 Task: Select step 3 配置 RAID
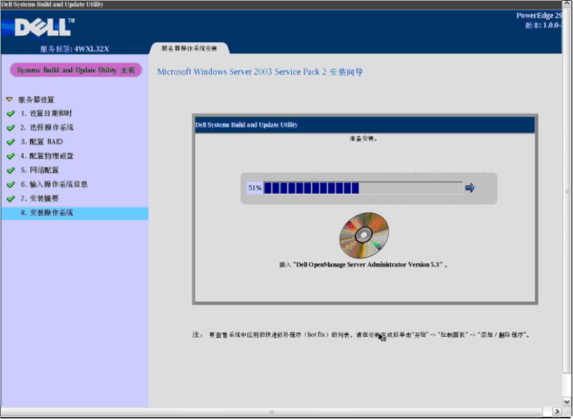41,142
